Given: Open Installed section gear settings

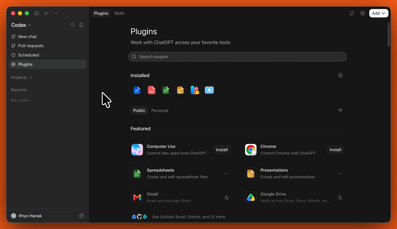Looking at the screenshot, I should (x=340, y=75).
